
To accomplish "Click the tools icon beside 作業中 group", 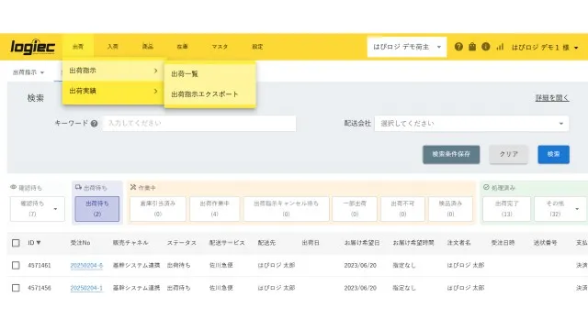I will tap(132, 187).
